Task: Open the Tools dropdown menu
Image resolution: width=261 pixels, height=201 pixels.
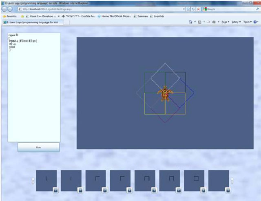Action: (x=247, y=22)
